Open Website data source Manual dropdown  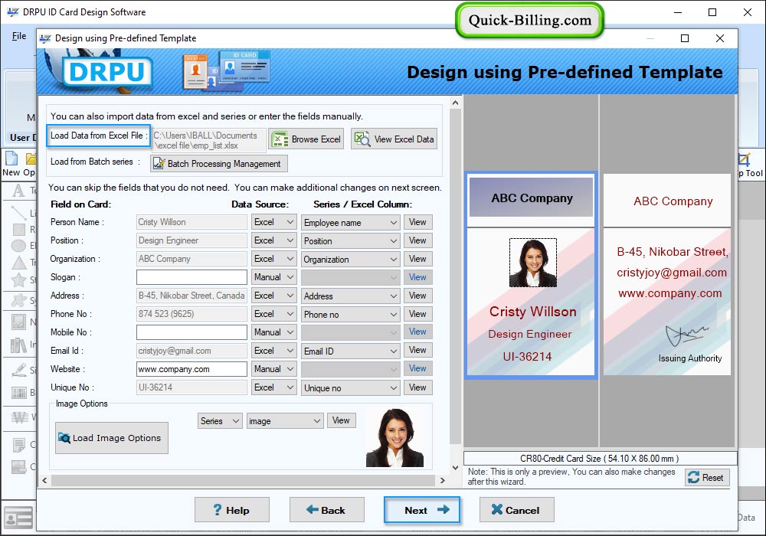[x=273, y=369]
